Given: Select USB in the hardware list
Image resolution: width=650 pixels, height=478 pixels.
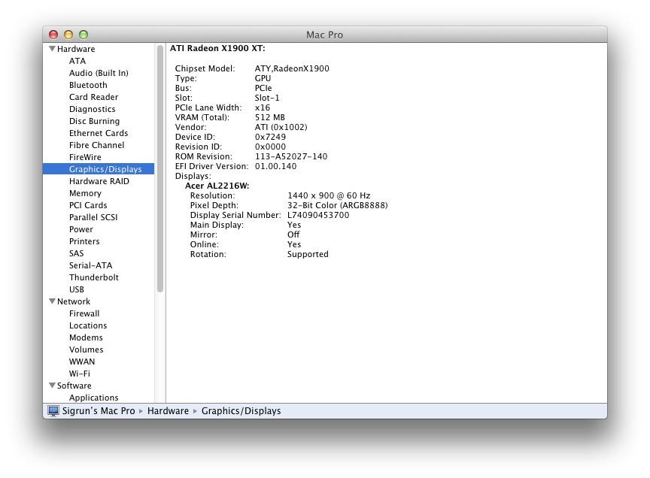Looking at the screenshot, I should (77, 289).
